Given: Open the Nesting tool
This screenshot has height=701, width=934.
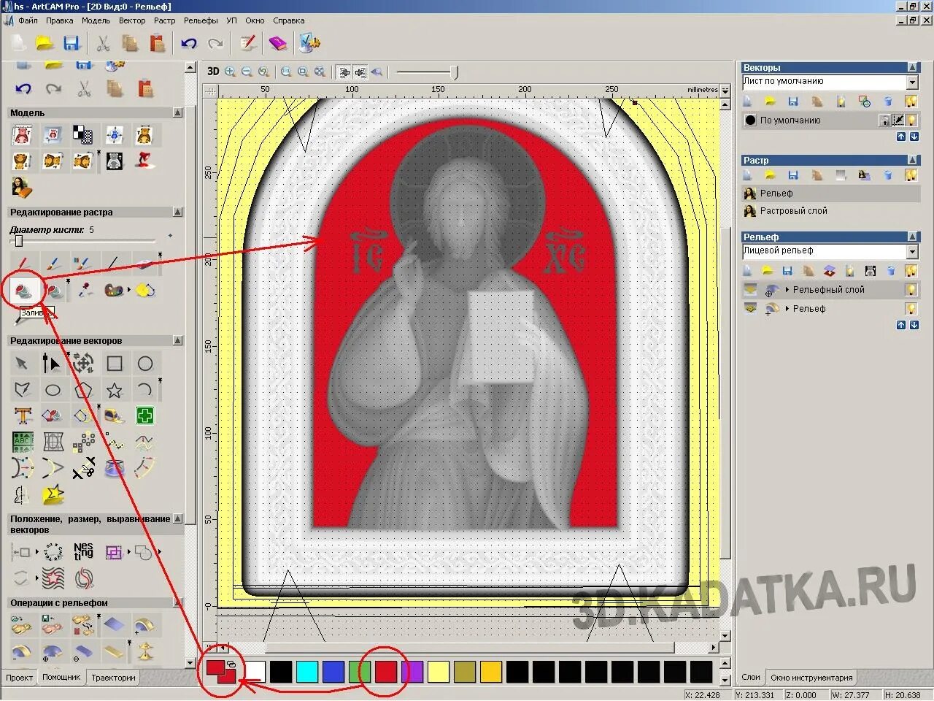Looking at the screenshot, I should coord(83,551).
